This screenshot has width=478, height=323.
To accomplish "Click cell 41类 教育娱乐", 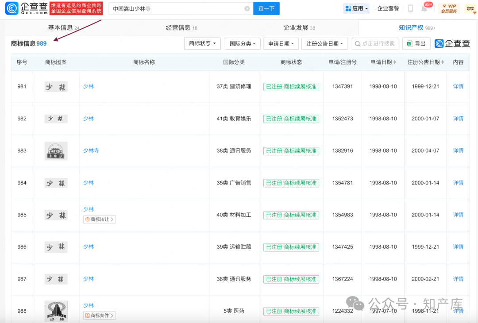I will [234, 119].
